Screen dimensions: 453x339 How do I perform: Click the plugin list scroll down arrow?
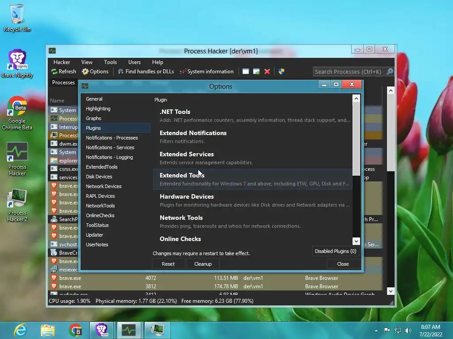tap(356, 241)
